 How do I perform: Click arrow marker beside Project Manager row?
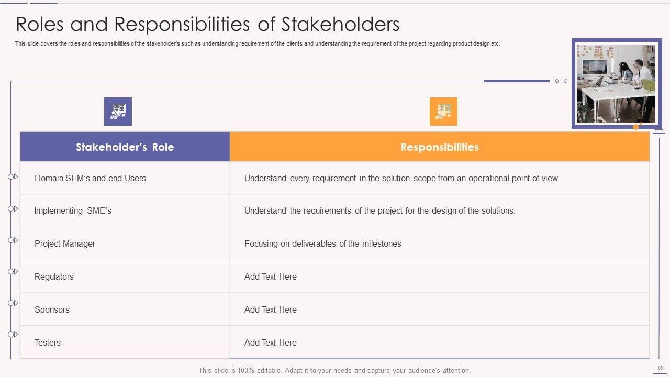click(x=14, y=240)
